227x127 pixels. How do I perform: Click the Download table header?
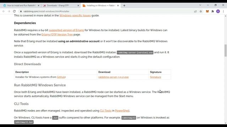104,72
